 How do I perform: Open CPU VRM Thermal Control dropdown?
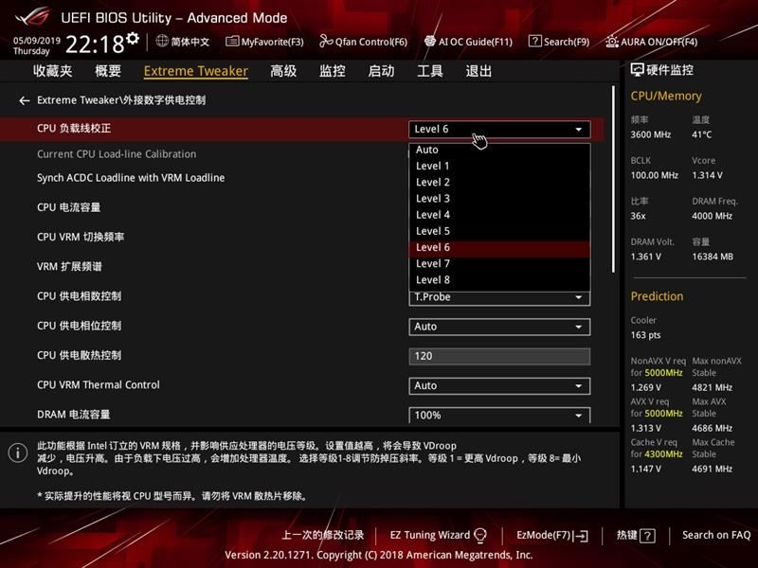499,386
